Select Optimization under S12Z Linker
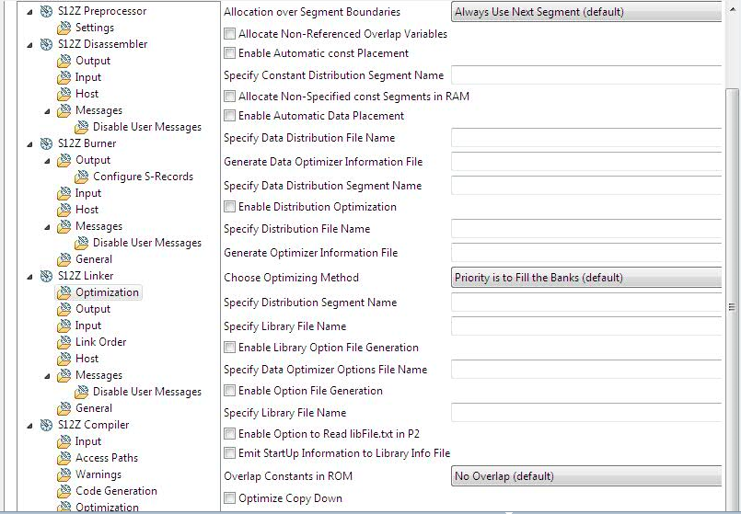The height and width of the screenshot is (514, 741). [107, 292]
